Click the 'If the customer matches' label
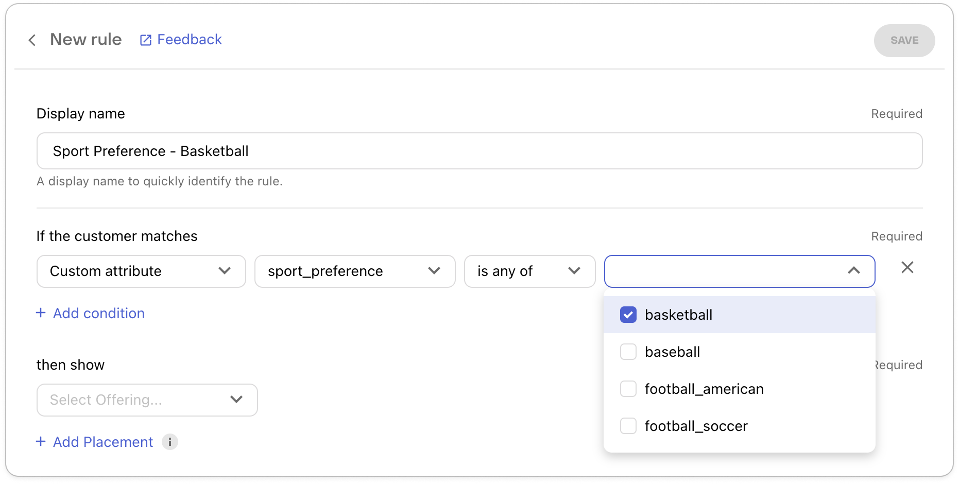 pos(117,236)
